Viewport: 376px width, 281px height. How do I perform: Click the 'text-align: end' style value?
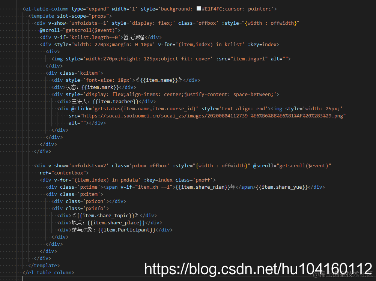tap(244, 109)
